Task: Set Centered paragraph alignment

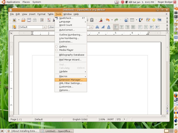Action: [x=122, y=27]
